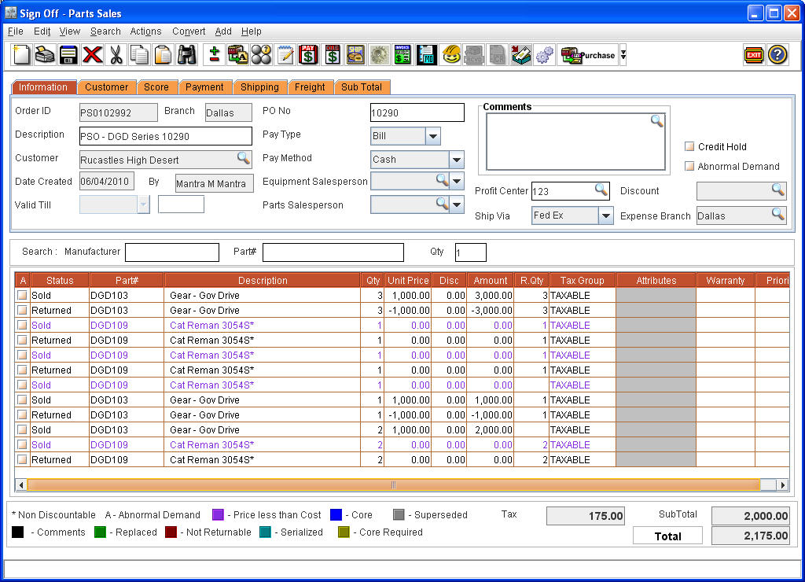Check the Sold DGD109 row with quantity 2
This screenshot has height=582, width=805.
pos(22,444)
